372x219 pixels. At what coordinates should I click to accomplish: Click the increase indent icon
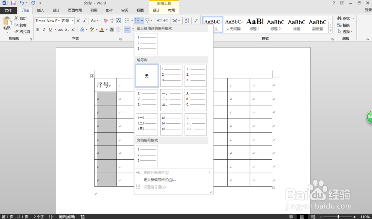click(166, 20)
